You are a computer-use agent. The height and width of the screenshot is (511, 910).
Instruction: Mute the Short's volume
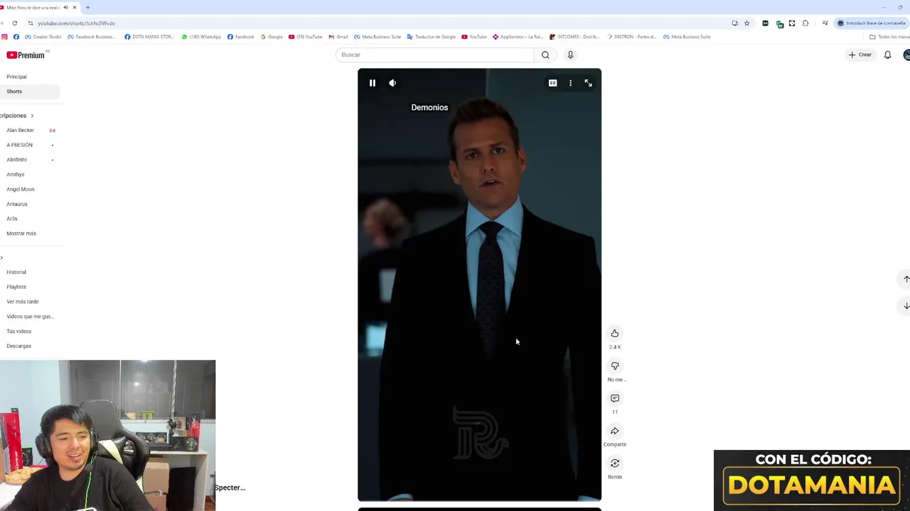pyautogui.click(x=392, y=83)
